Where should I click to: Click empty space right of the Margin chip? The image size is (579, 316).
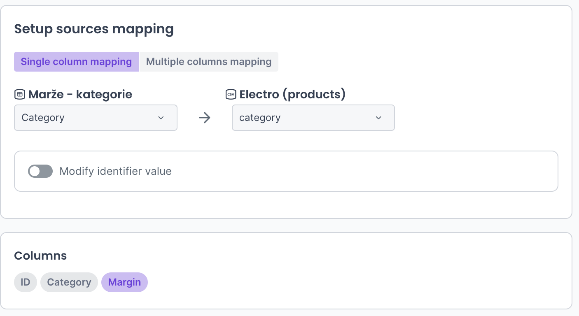[329, 282]
